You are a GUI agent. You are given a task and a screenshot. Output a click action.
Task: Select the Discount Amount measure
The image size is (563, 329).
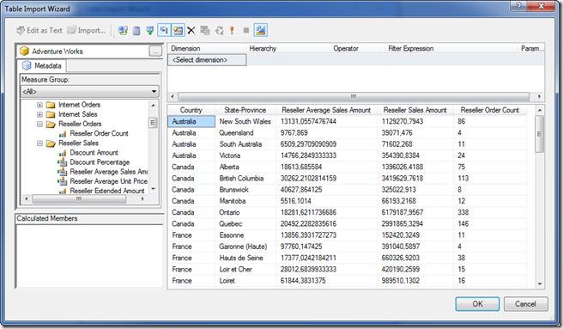click(x=94, y=153)
